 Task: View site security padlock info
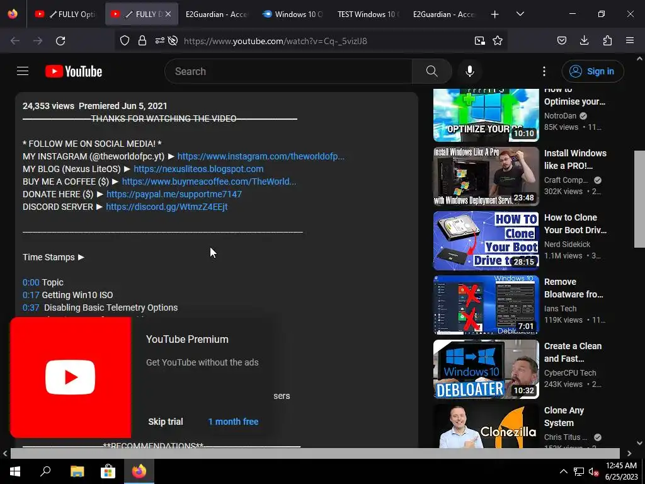click(x=142, y=41)
